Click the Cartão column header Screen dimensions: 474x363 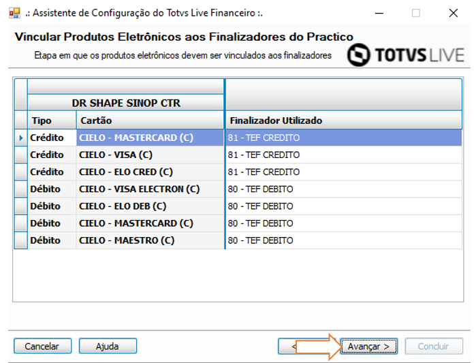pos(150,121)
